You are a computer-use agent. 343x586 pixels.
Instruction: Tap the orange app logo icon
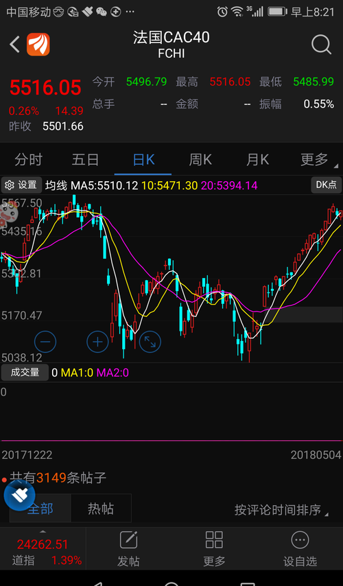38,45
